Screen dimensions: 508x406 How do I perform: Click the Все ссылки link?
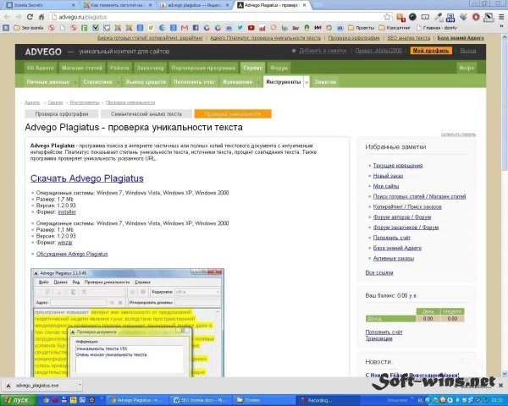(379, 272)
